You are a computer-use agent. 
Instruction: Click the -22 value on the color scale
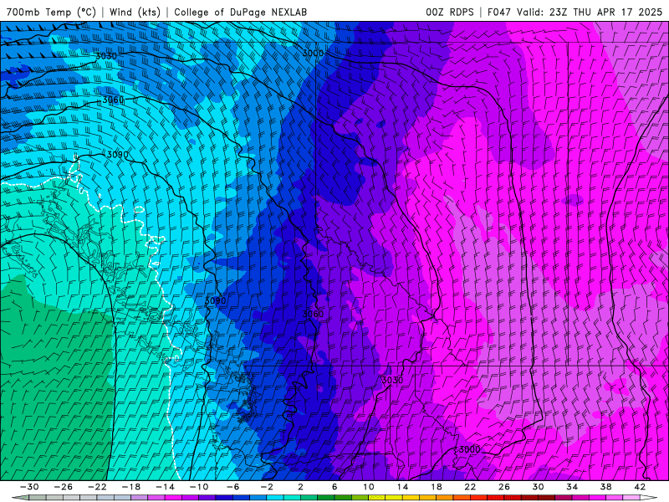click(97, 487)
